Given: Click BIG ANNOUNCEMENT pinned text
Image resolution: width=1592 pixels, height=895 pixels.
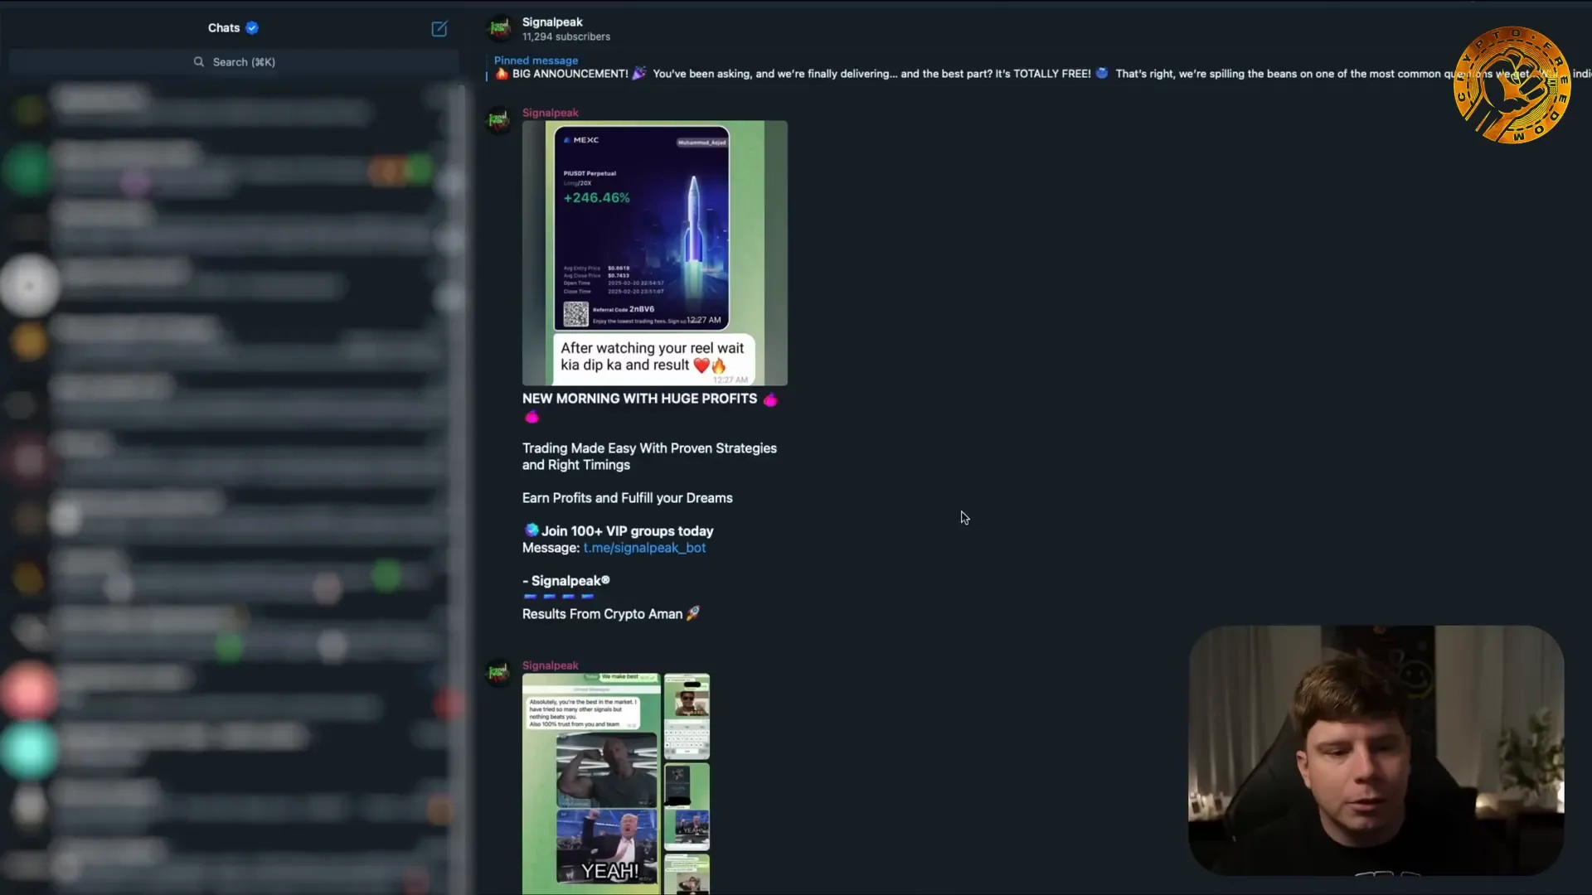Looking at the screenshot, I should pos(570,74).
